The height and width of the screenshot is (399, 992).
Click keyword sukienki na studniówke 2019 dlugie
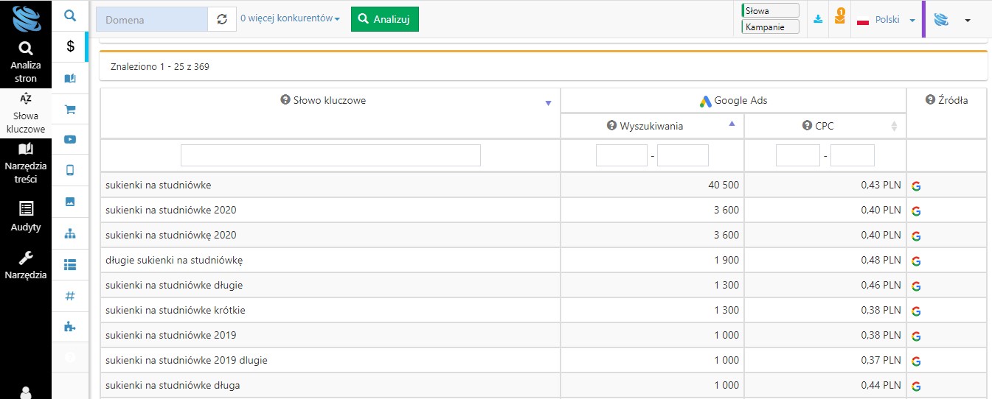pos(187,360)
